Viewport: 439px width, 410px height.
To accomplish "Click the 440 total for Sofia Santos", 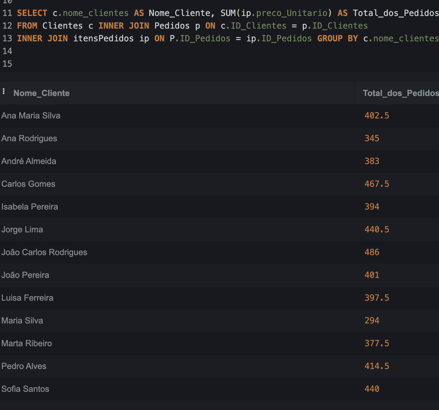I will click(372, 389).
